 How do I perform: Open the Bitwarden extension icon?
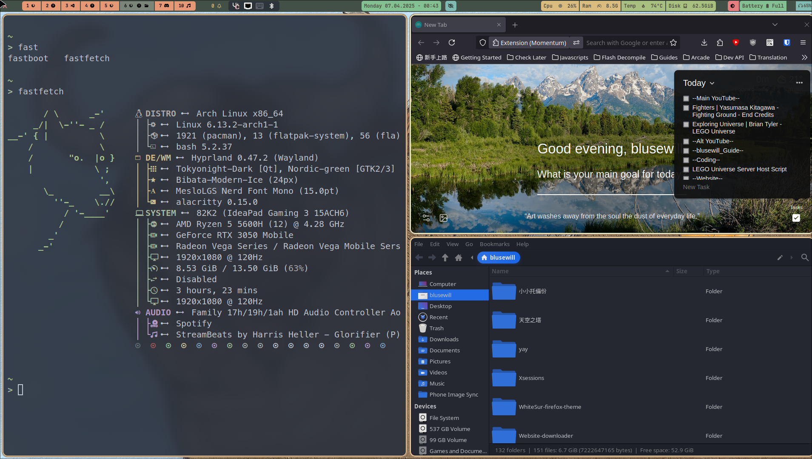pyautogui.click(x=786, y=42)
